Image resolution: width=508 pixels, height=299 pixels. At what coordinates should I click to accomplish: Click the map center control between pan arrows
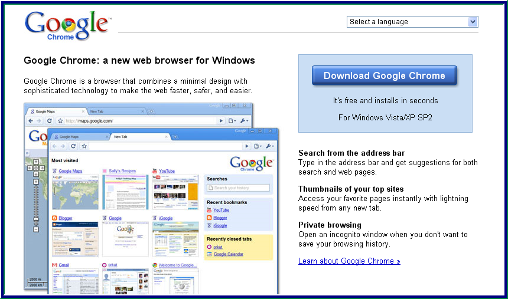[36, 168]
